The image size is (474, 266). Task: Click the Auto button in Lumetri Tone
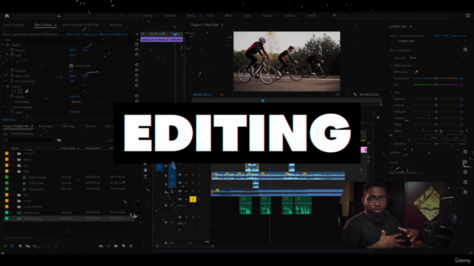[456, 137]
